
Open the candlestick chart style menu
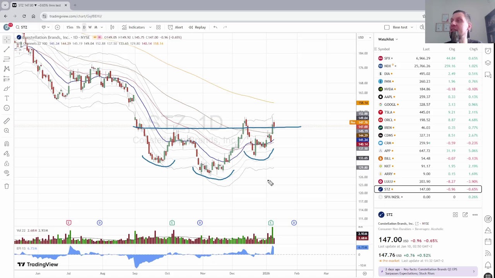(x=112, y=27)
